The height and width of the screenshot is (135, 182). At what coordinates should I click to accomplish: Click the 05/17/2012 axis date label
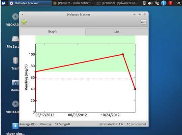coord(45,115)
